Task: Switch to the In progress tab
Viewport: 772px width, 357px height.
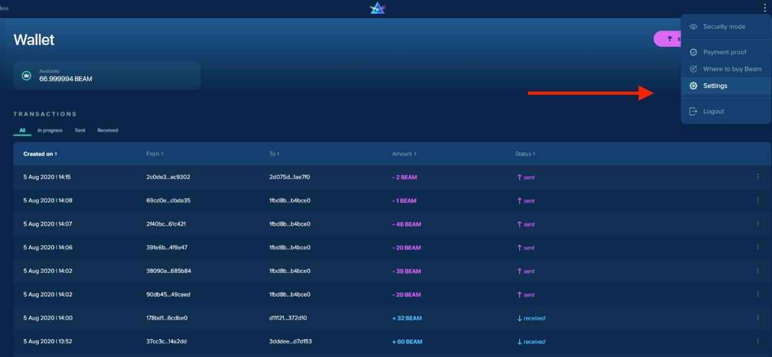Action: coord(50,131)
